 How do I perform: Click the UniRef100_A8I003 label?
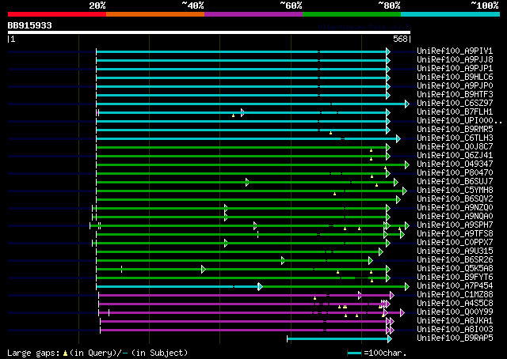tap(455, 330)
